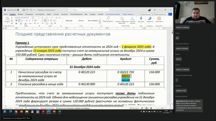
Task: Switch to the Вставка ribbon tab
Action: [20, 14]
